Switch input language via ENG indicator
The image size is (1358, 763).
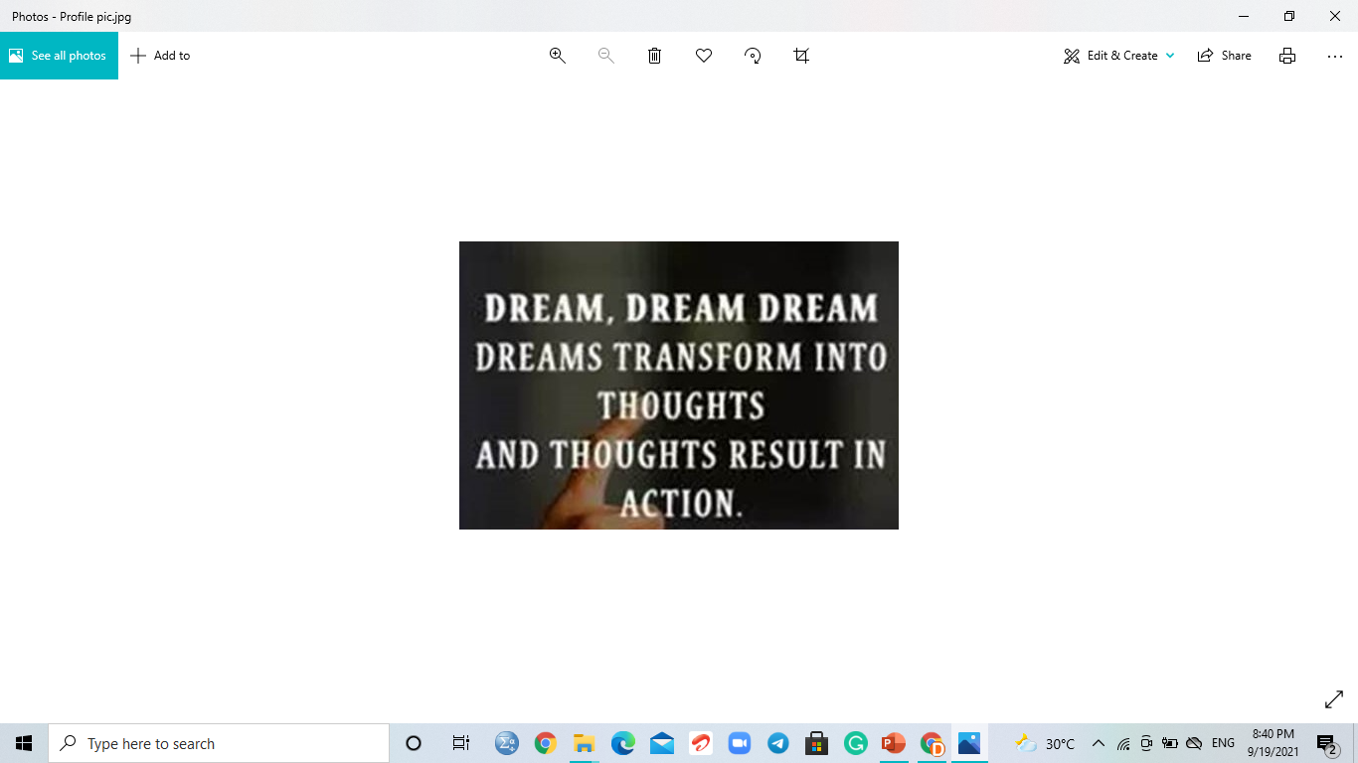1223,743
